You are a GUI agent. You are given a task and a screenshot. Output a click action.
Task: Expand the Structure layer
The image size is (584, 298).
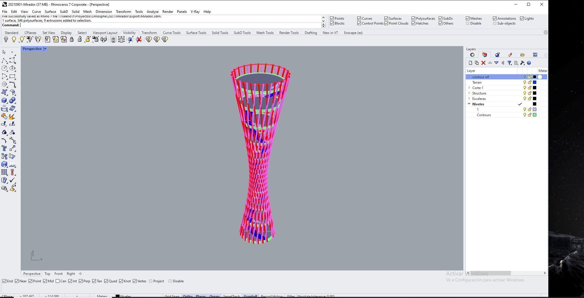coord(469,93)
